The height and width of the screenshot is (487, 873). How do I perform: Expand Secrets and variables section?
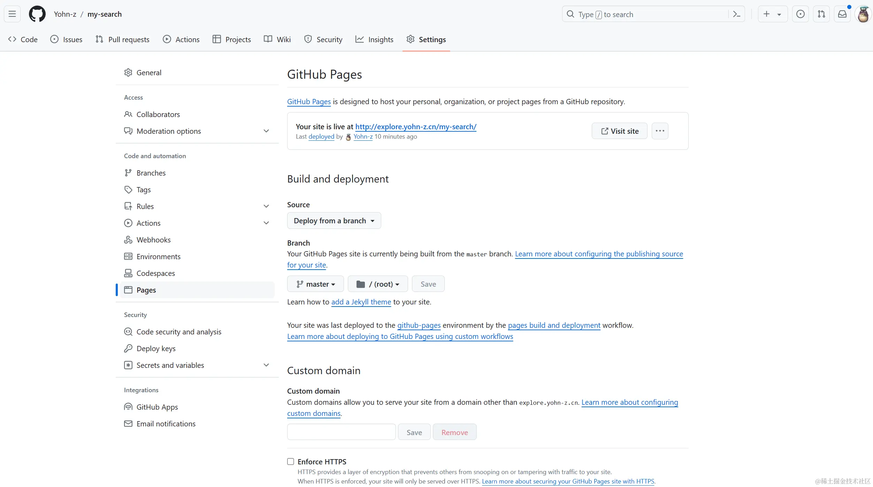[266, 365]
